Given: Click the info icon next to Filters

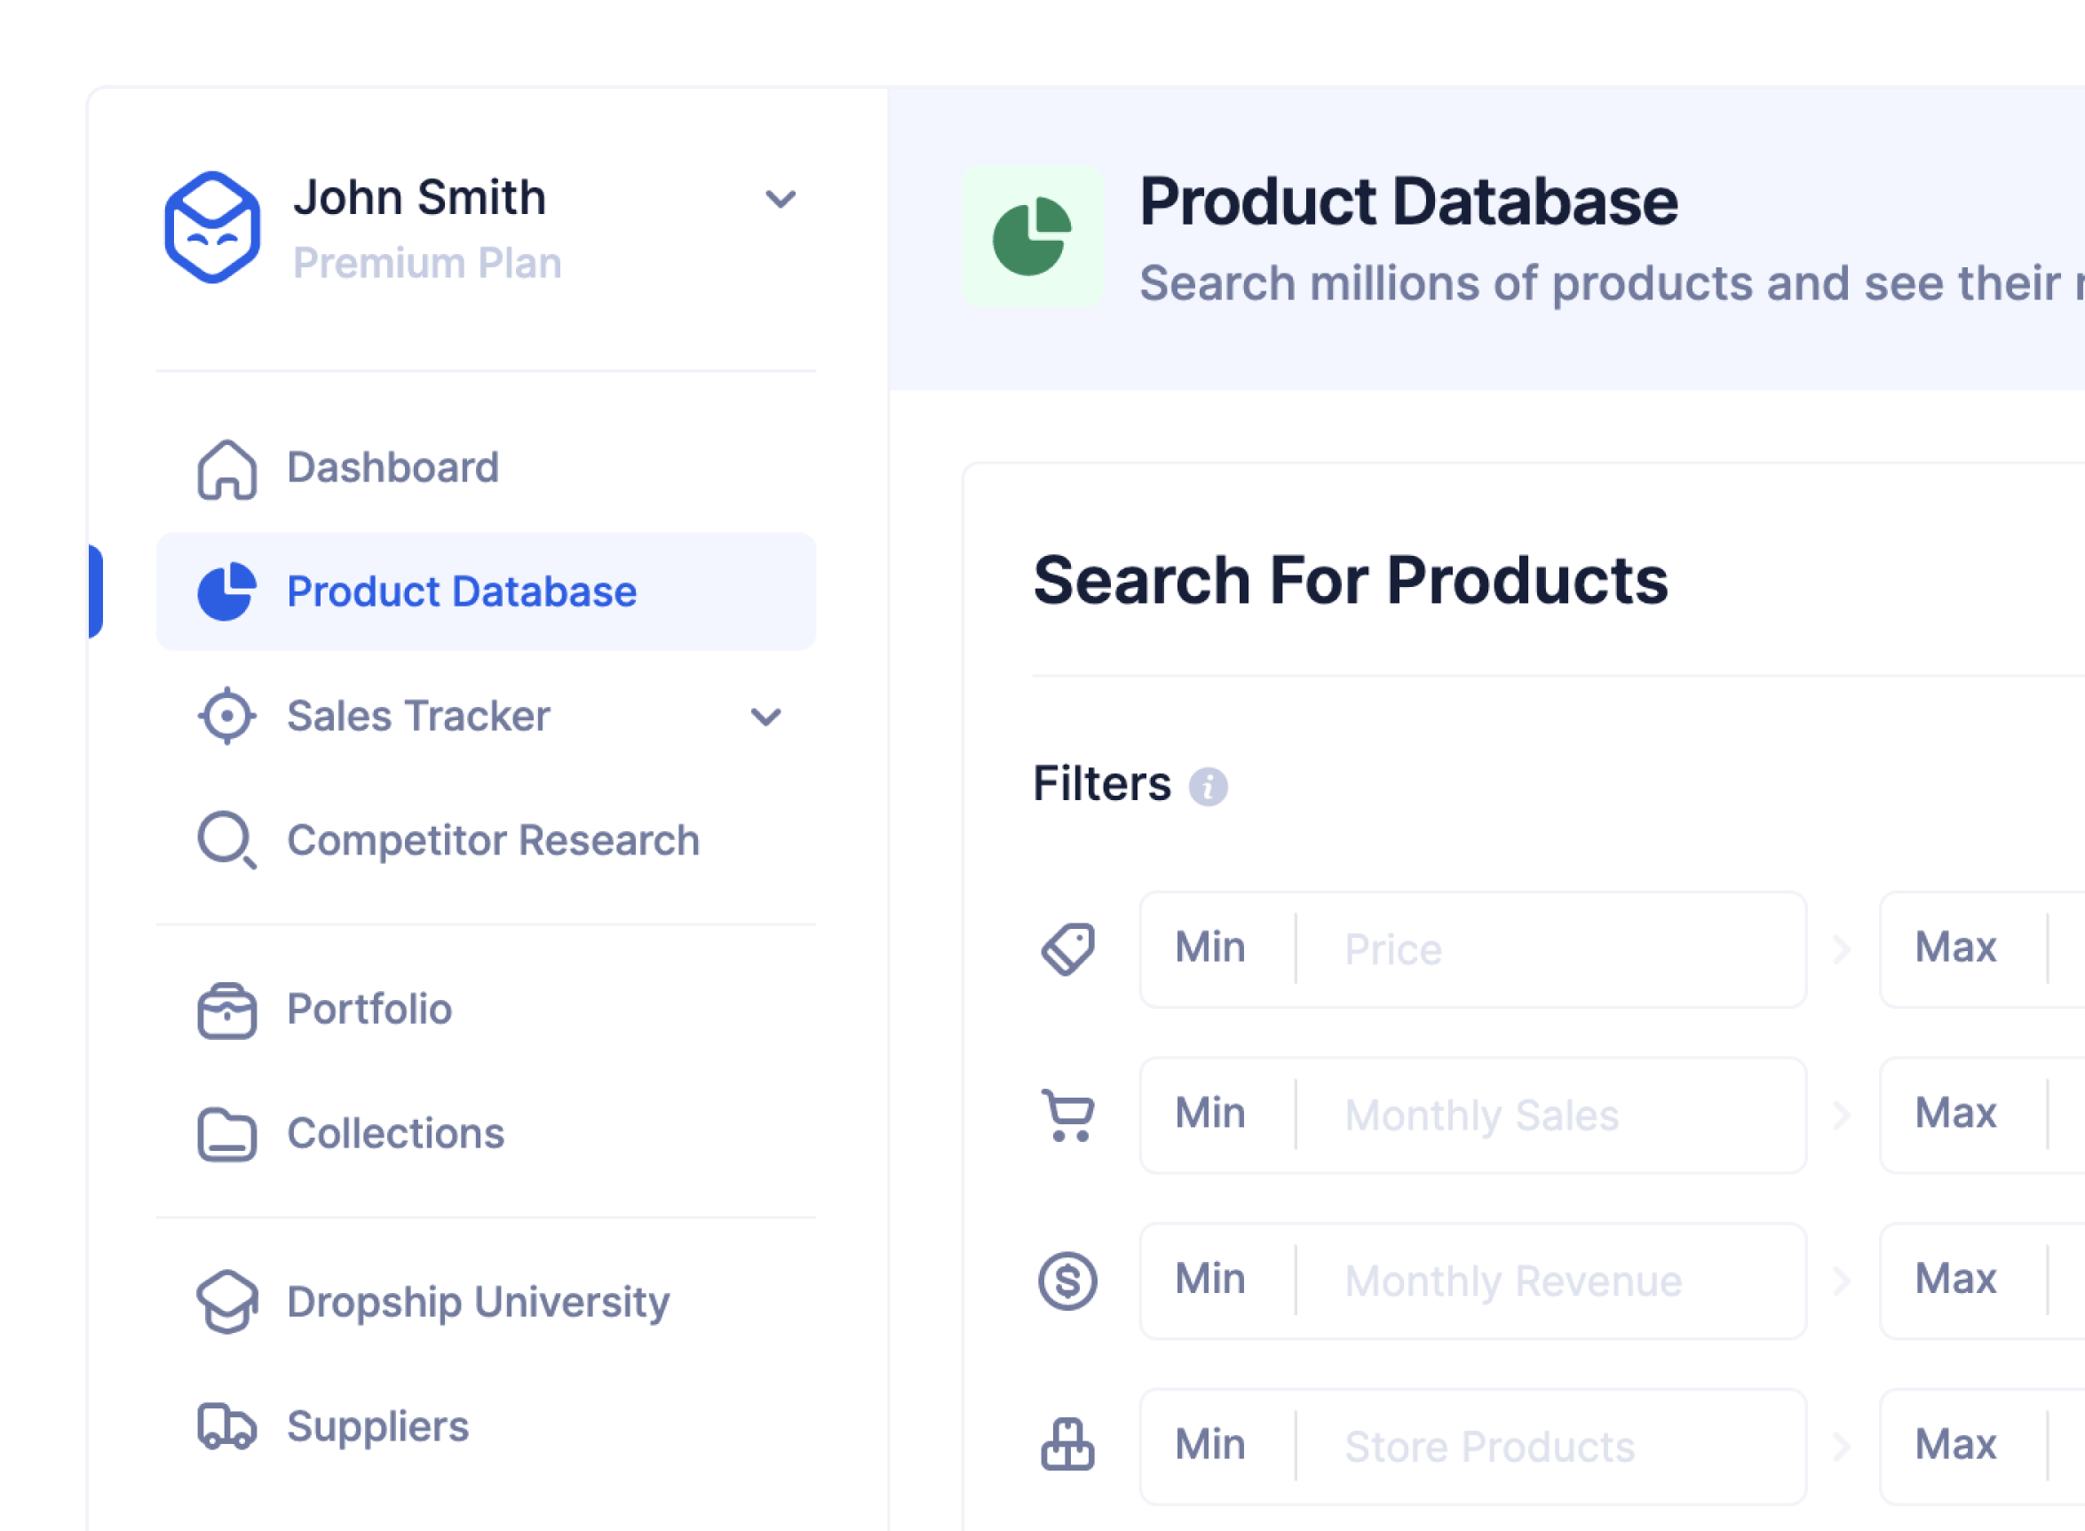Looking at the screenshot, I should pyautogui.click(x=1209, y=786).
